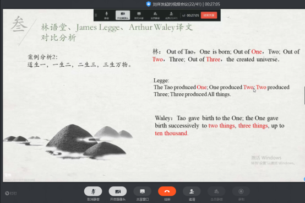305x203 pixels.
Task: Click the network signal indicator beside timer
Action: tap(184, 15)
